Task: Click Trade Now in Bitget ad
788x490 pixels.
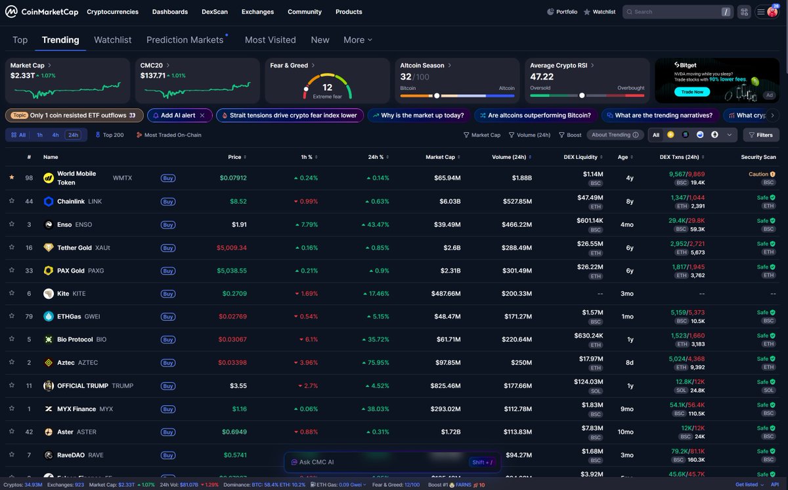Action: (x=692, y=92)
